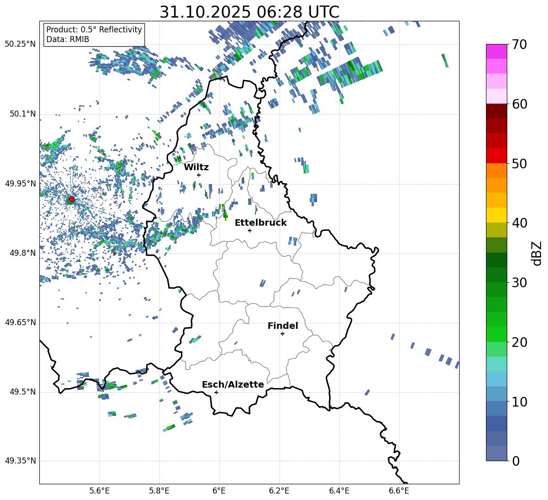548x500 pixels.
Task: Click the 70 tick label on colorbar
Action: coord(519,44)
